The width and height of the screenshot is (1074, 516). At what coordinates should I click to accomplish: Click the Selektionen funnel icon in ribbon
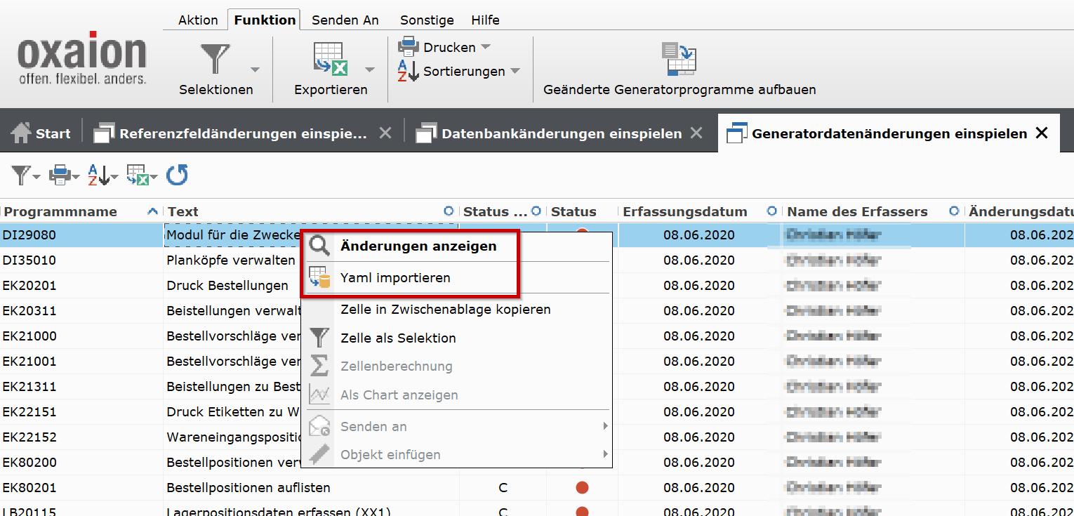(216, 59)
